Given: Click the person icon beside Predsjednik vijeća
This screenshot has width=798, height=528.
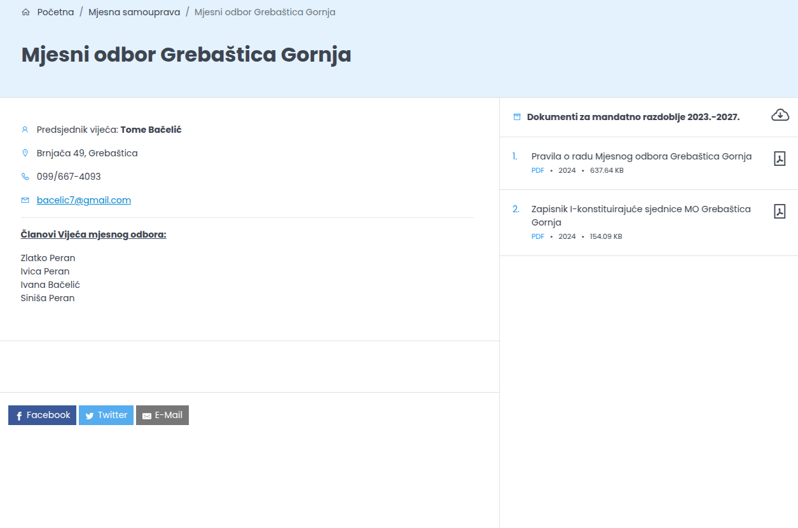Looking at the screenshot, I should coord(25,130).
